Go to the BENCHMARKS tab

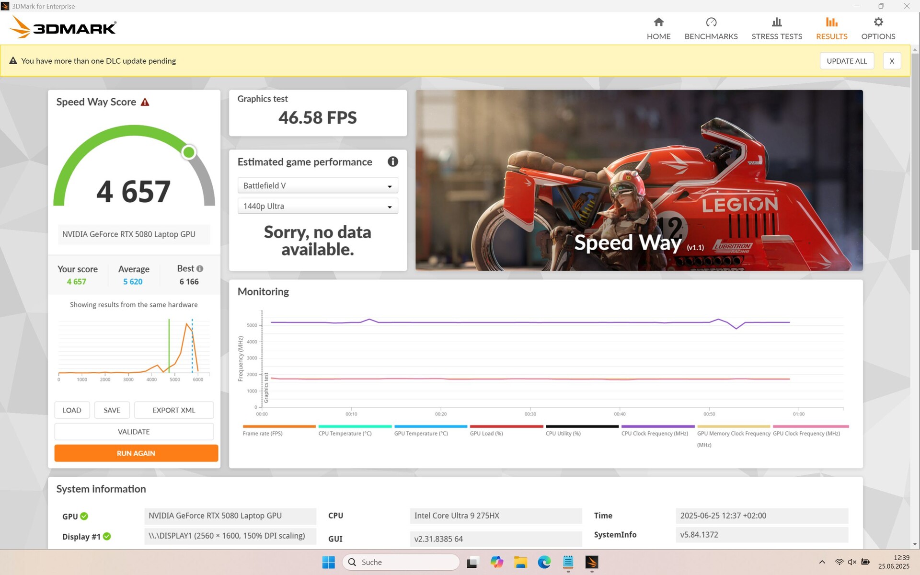[711, 29]
